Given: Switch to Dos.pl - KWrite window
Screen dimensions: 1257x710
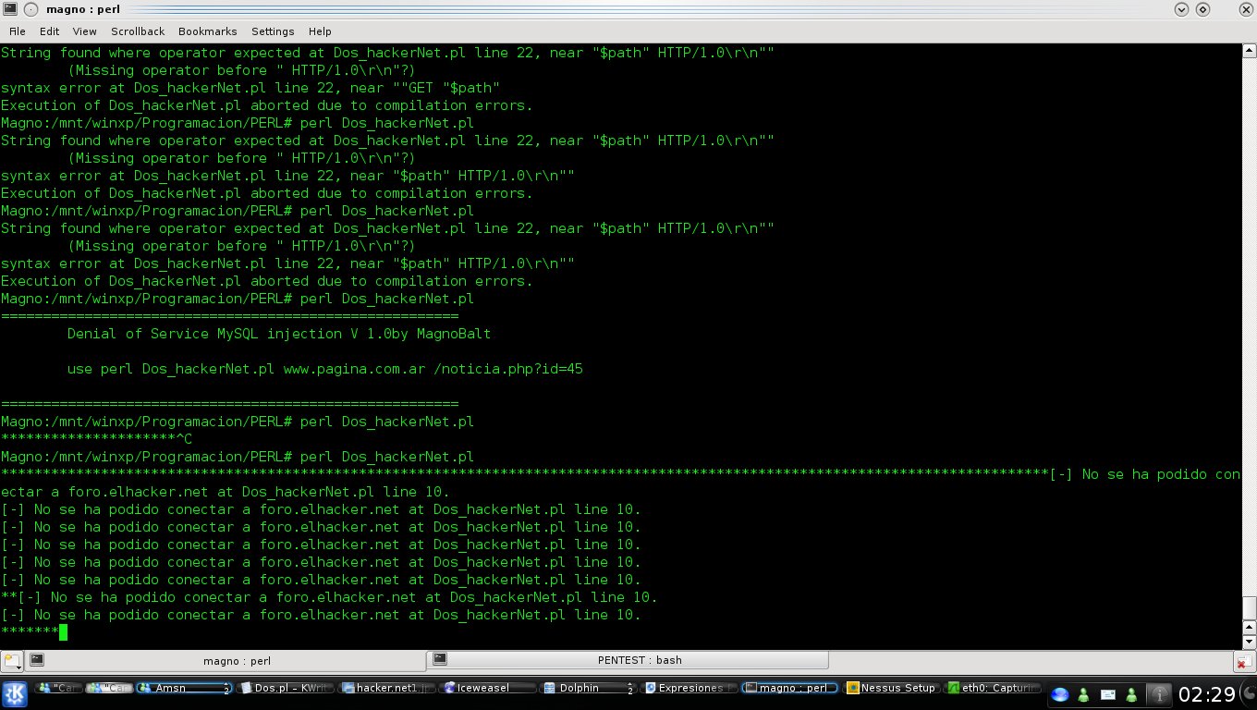Looking at the screenshot, I should coord(283,688).
